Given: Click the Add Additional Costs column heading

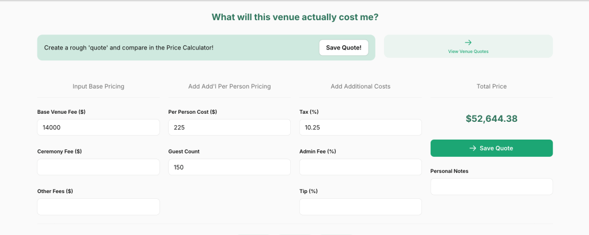Looking at the screenshot, I should [360, 86].
